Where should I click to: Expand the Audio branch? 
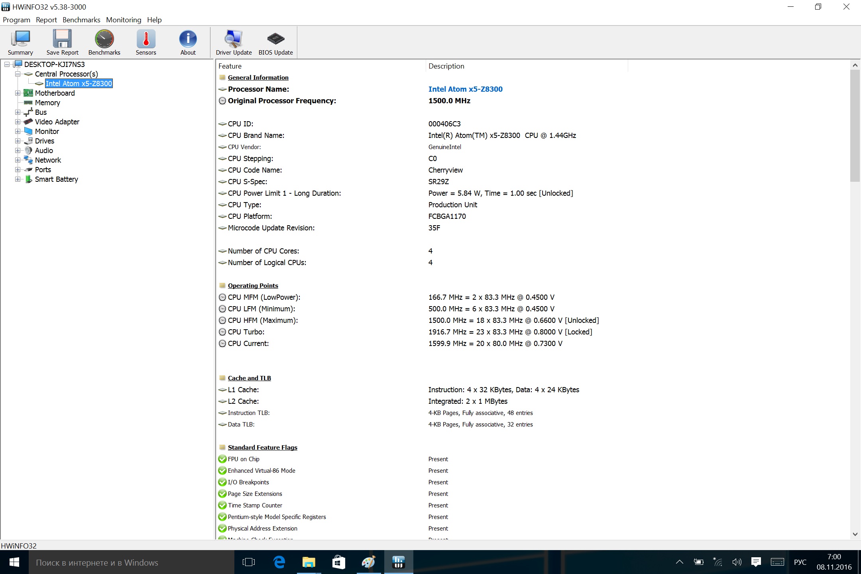tap(18, 150)
